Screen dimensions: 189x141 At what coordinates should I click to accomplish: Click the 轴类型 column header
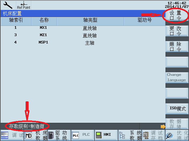[x=90, y=21]
